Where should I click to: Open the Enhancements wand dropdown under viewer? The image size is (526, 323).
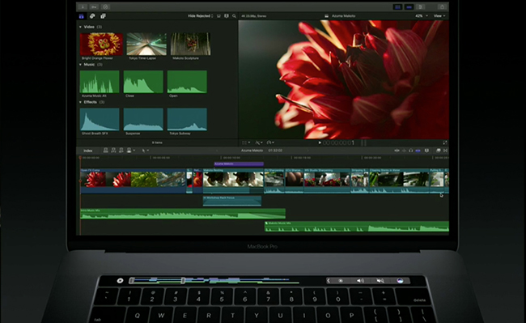click(259, 143)
